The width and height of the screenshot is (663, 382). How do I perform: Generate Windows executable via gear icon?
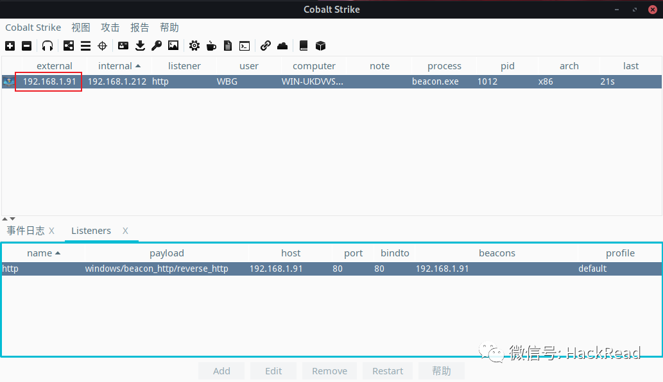pyautogui.click(x=194, y=46)
